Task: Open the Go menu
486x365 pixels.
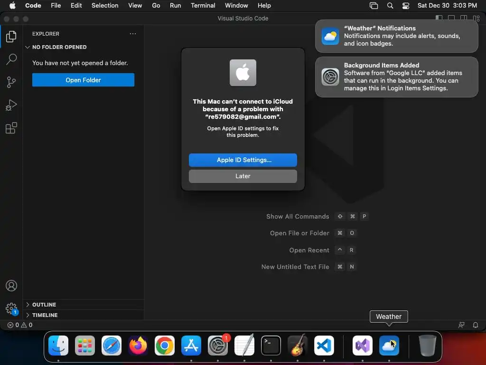Action: pyautogui.click(x=156, y=6)
